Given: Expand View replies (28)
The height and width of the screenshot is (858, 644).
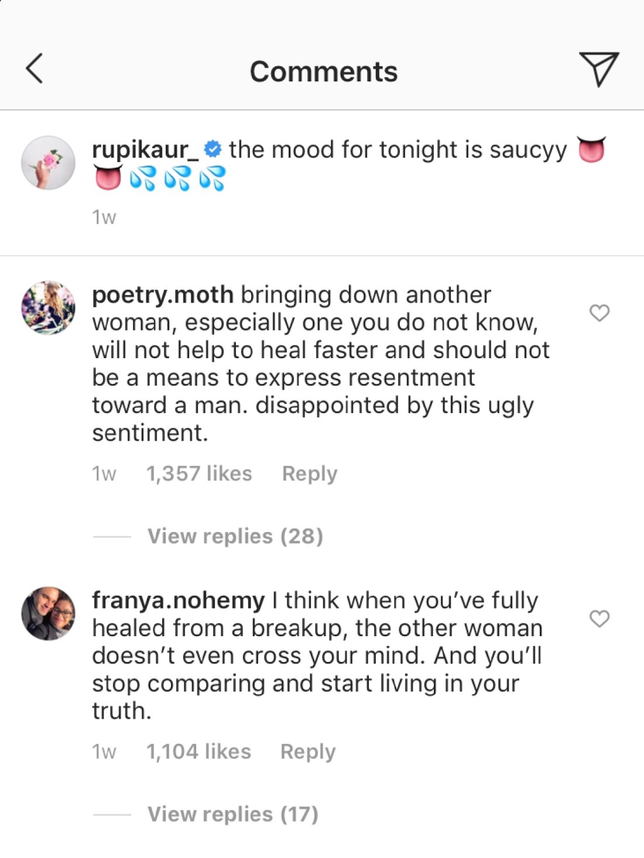Looking at the screenshot, I should pyautogui.click(x=235, y=536).
